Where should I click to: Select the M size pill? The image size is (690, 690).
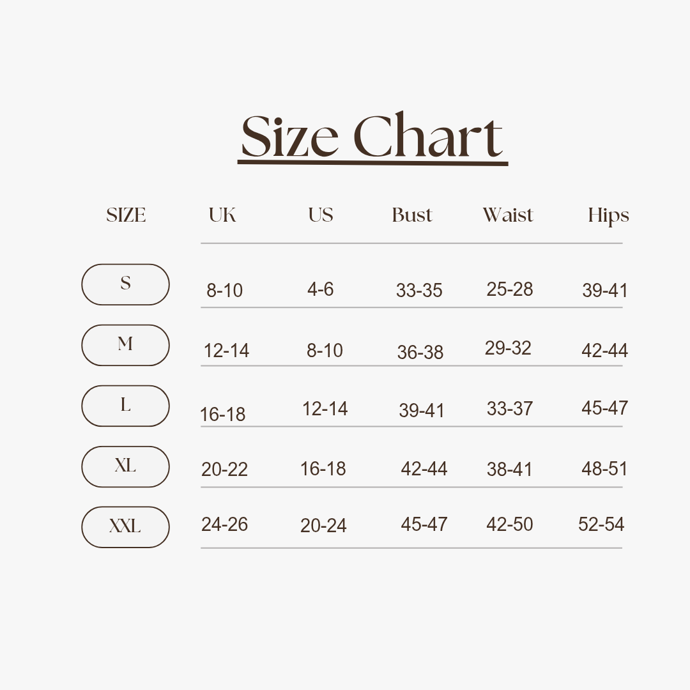[125, 345]
